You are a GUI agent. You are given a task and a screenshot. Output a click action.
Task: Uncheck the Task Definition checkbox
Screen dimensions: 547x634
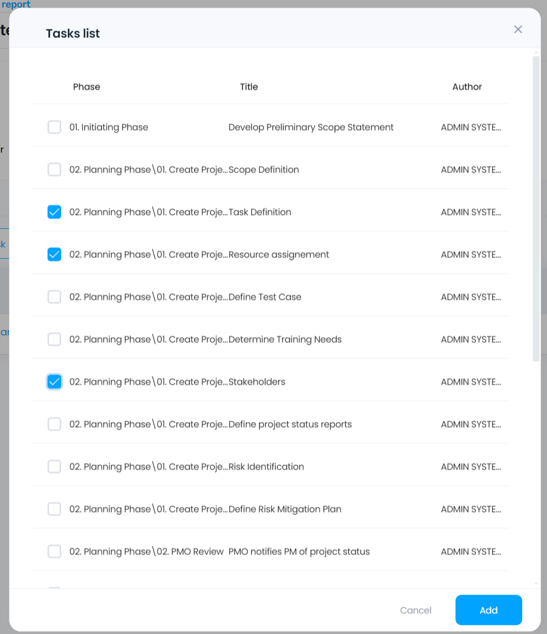point(54,212)
